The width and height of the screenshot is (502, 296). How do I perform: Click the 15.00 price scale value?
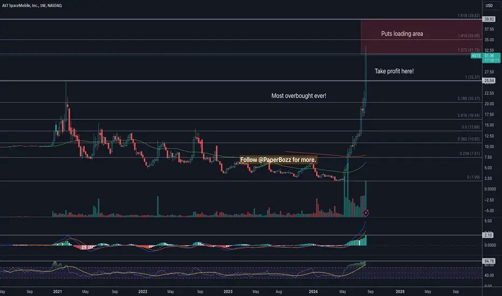coord(489,125)
